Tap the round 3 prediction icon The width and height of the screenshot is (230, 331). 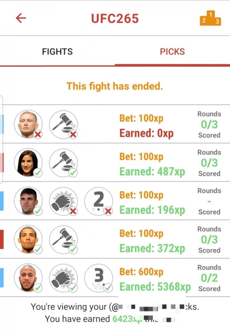tap(99, 278)
